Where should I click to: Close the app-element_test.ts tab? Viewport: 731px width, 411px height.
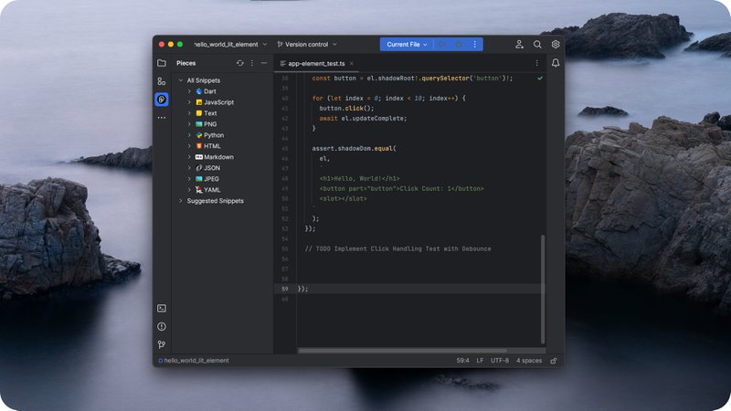coord(352,63)
